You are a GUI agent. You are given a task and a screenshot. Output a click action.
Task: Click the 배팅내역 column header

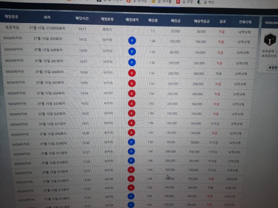click(132, 19)
